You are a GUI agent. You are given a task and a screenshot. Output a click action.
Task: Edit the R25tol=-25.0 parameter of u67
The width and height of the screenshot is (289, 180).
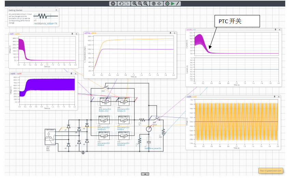pyautogui.click(x=104, y=111)
